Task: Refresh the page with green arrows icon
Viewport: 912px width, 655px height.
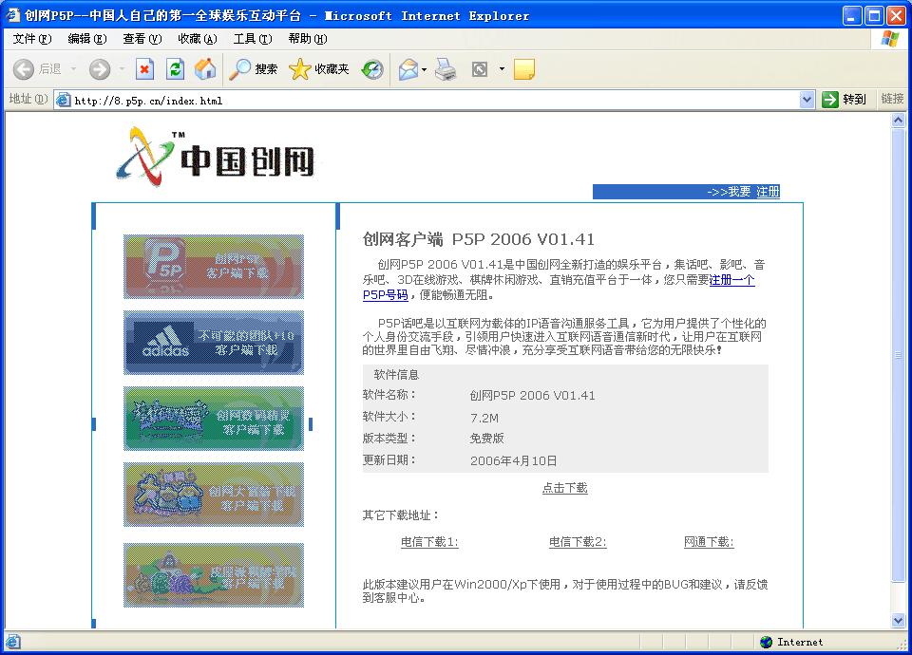Action: pos(175,69)
